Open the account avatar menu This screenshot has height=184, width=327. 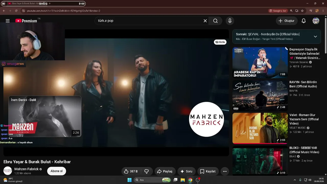[x=316, y=21]
